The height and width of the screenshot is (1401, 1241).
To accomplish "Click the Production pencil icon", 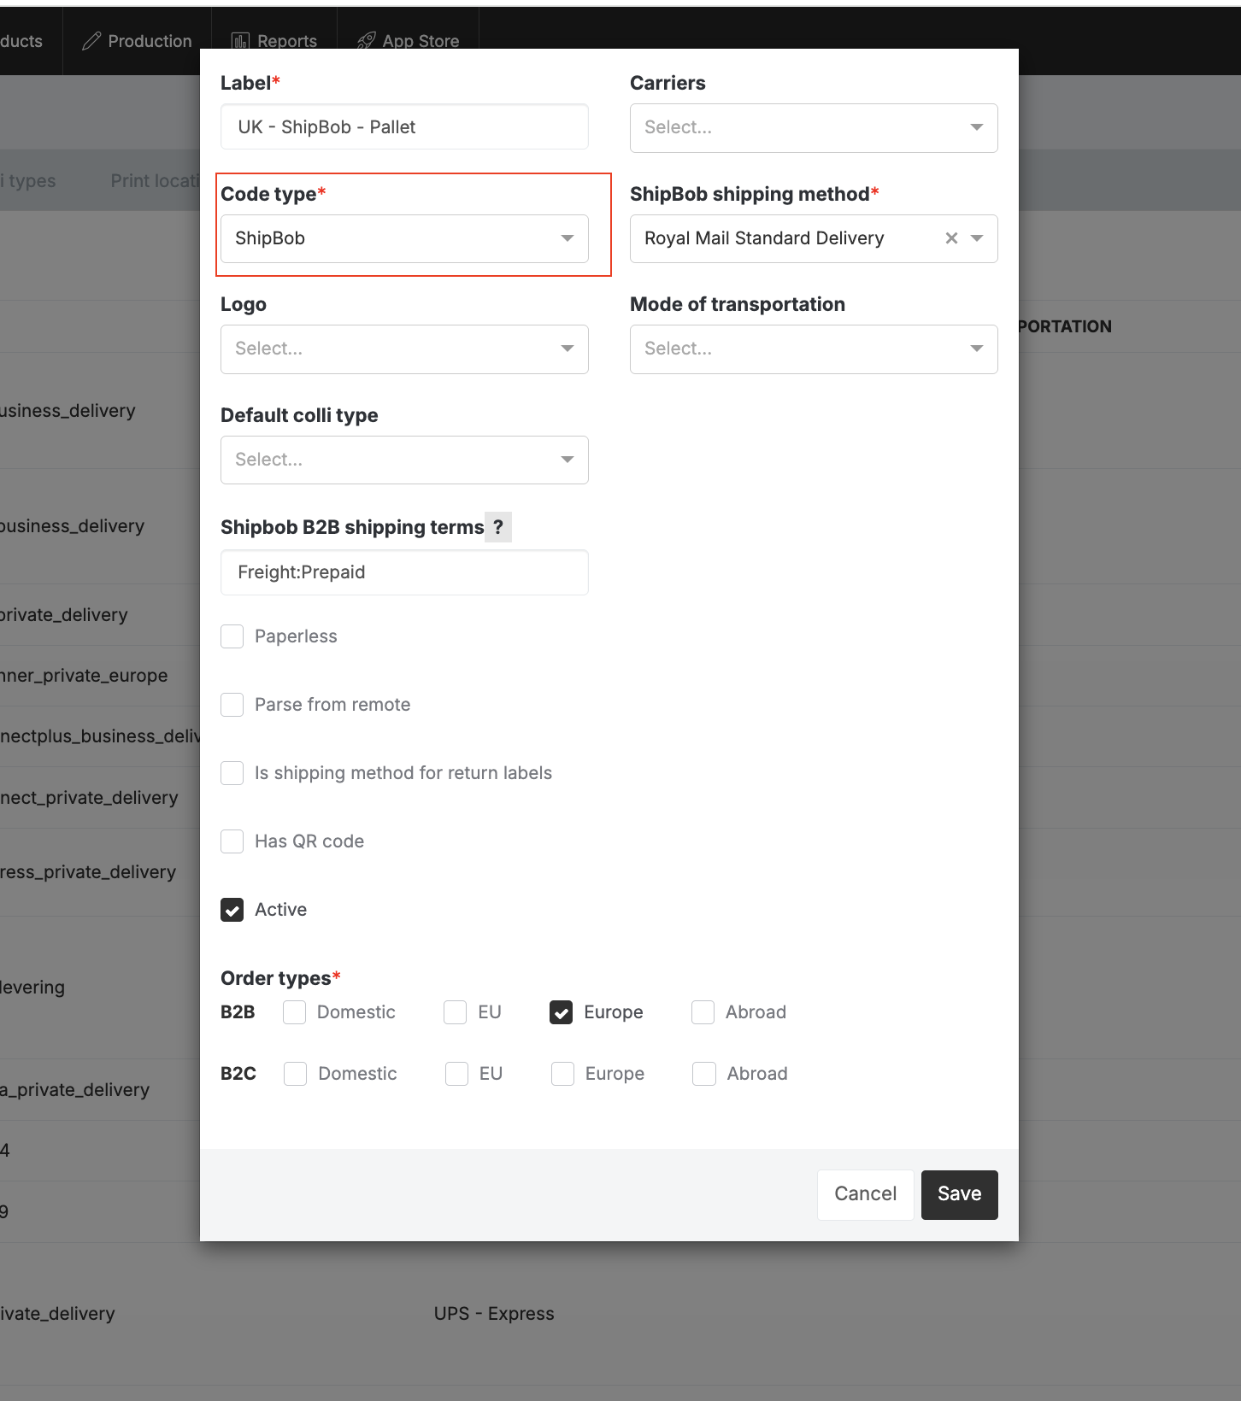I will 91,41.
